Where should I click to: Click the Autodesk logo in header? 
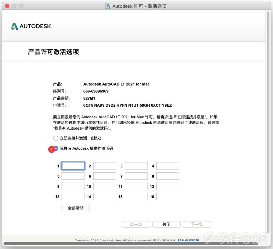31,26
